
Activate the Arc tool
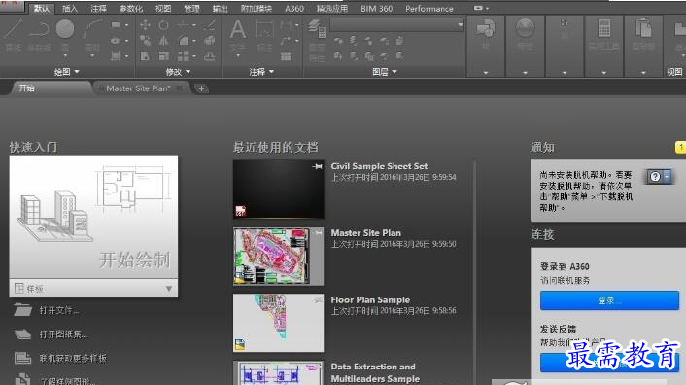point(92,29)
